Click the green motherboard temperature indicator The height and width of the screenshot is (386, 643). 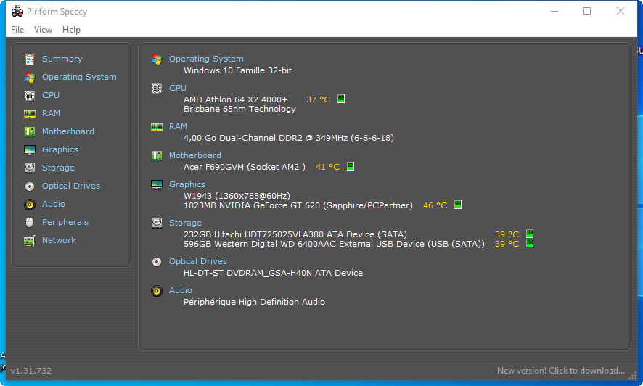351,166
